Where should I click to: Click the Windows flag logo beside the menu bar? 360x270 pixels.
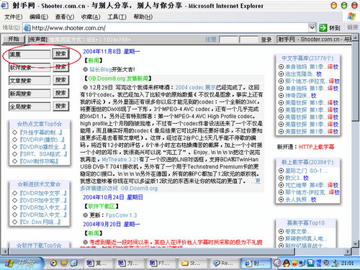coord(351,17)
